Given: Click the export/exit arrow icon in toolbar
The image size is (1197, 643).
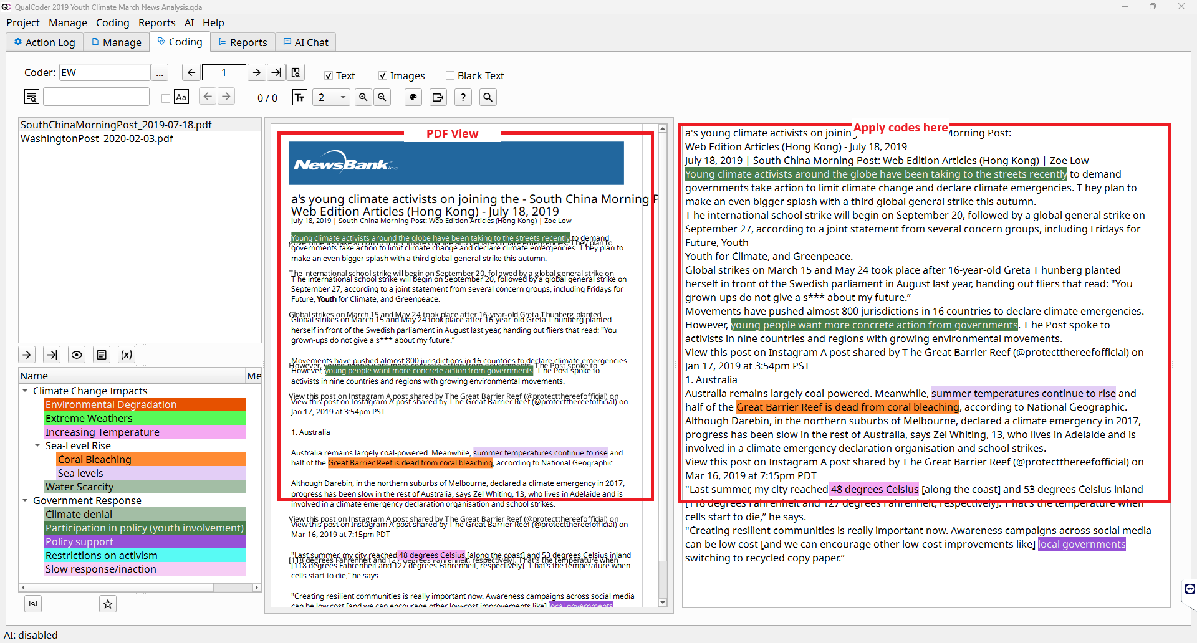Looking at the screenshot, I should pos(438,97).
